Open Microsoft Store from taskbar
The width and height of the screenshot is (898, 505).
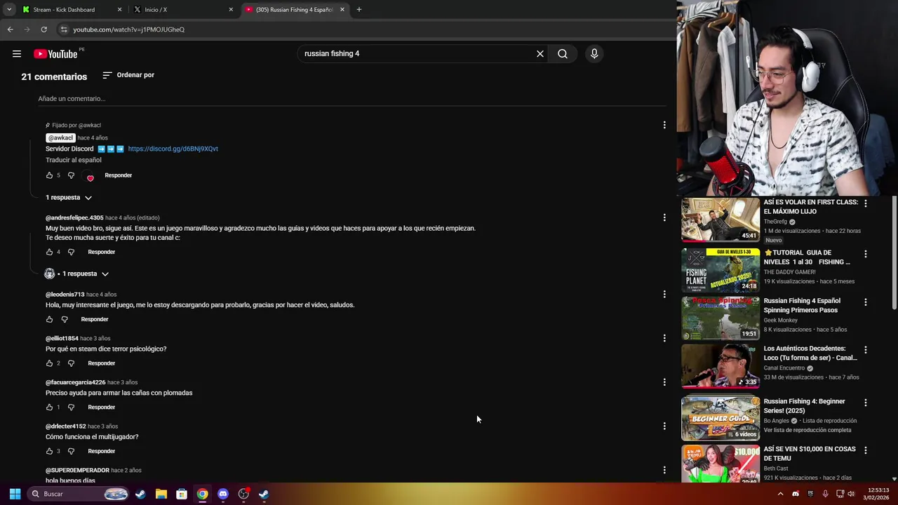coord(182,494)
